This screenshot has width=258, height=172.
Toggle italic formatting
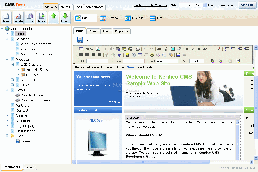coord(193,49)
